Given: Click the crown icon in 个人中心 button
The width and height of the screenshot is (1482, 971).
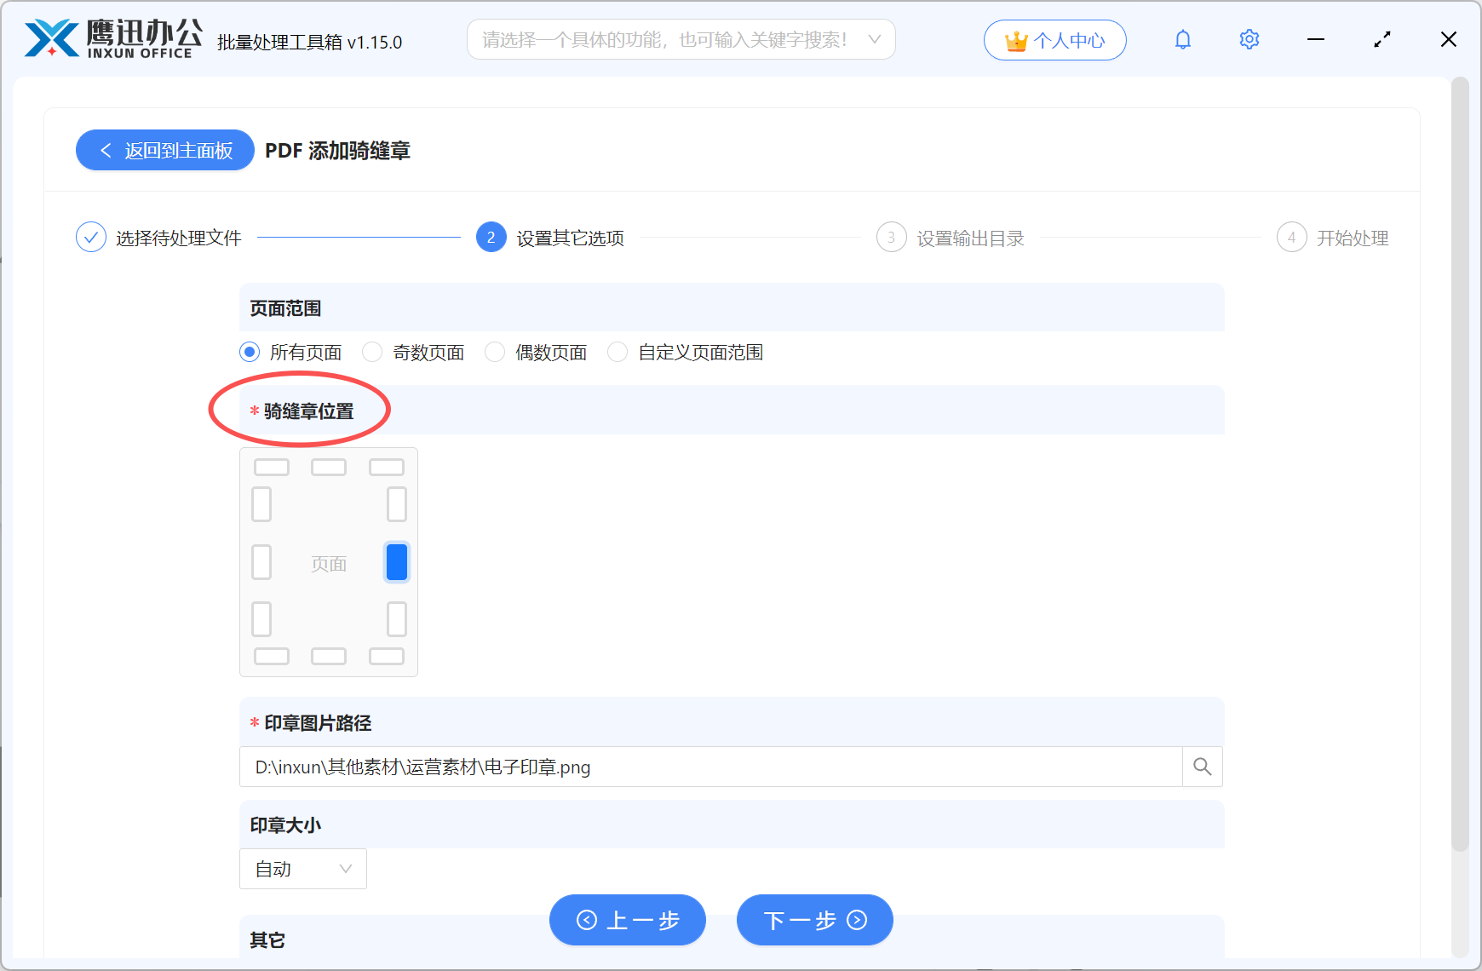Looking at the screenshot, I should 1014,38.
